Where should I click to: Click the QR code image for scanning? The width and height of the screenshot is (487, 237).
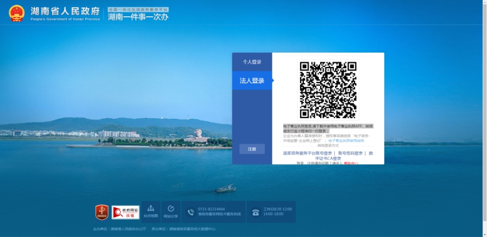328,89
